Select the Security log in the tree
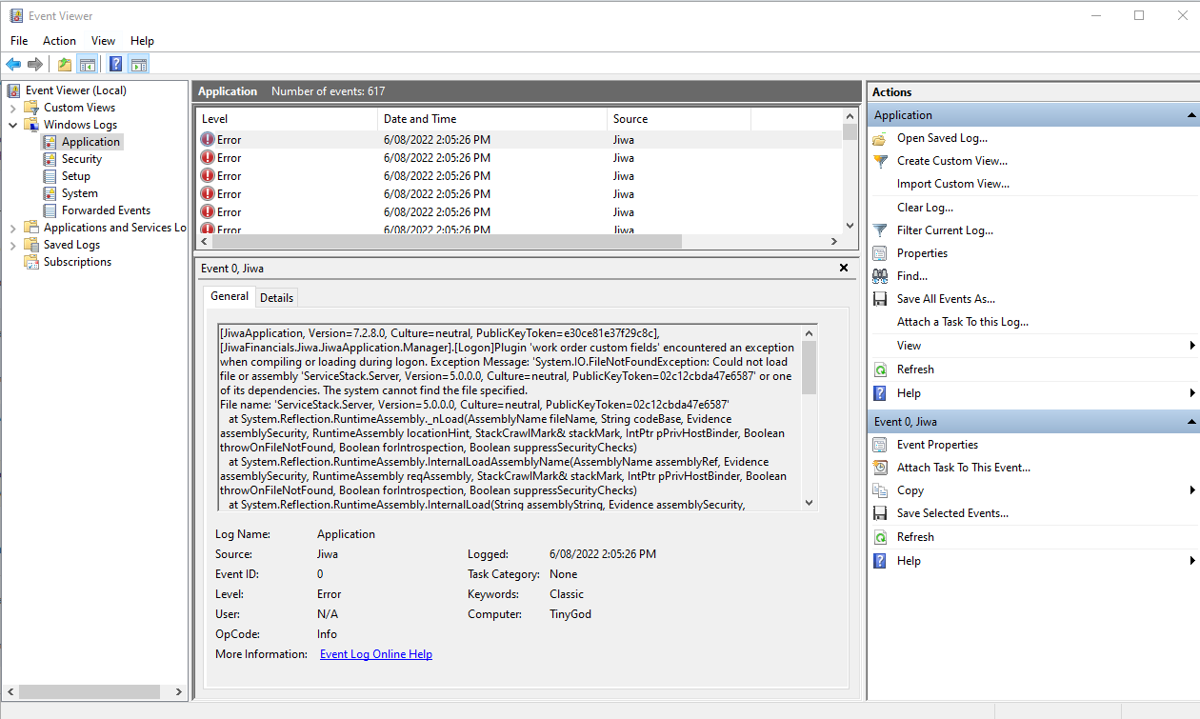This screenshot has width=1200, height=719. (x=81, y=159)
